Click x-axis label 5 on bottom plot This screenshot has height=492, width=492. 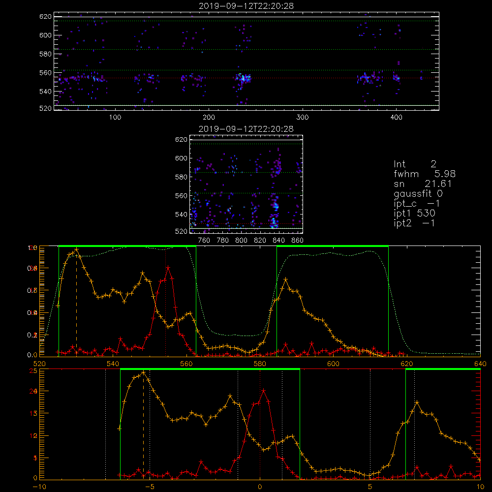coord(370,487)
